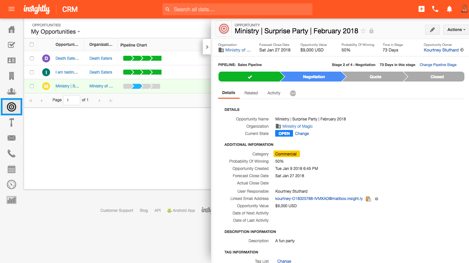Go to first page arrow
Viewport: 469px width, 263px height.
pos(31,100)
